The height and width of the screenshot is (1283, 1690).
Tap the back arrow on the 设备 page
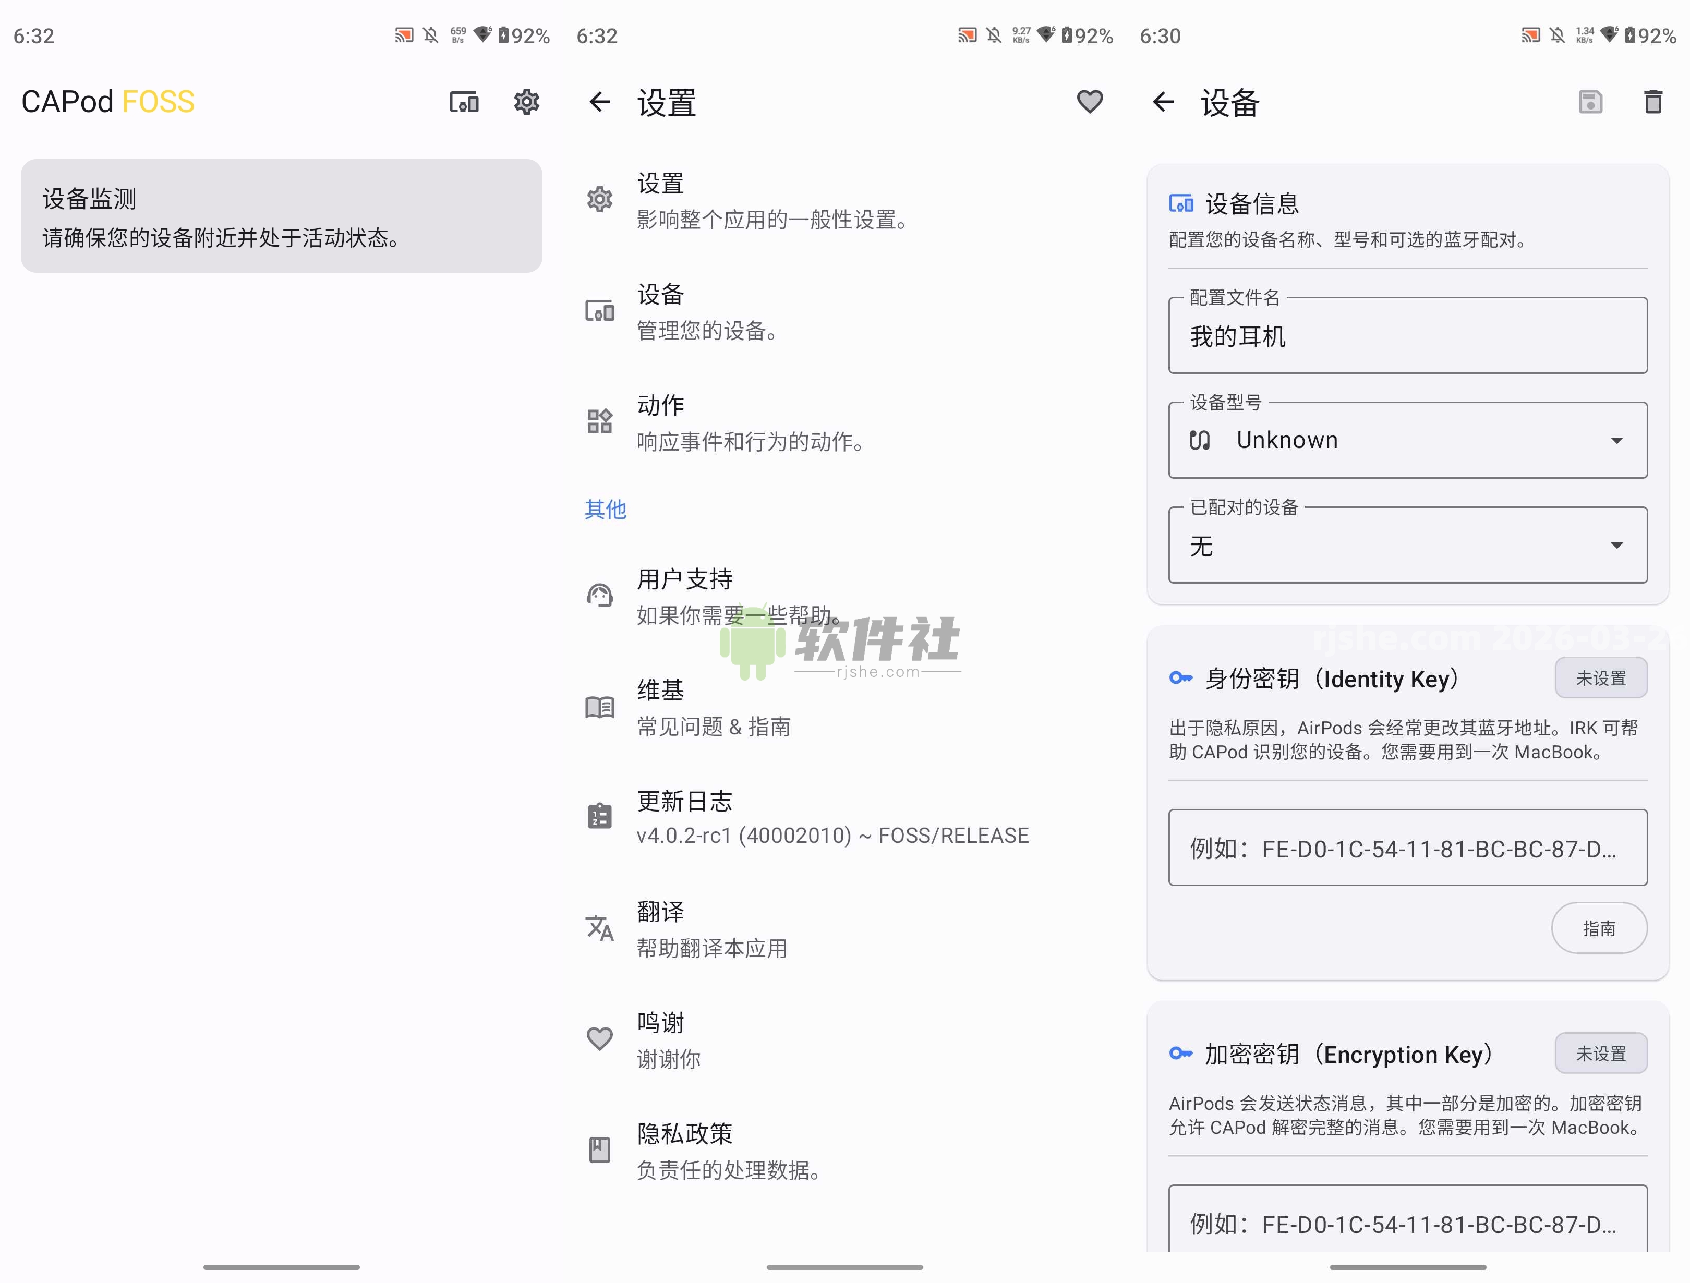coord(1163,102)
